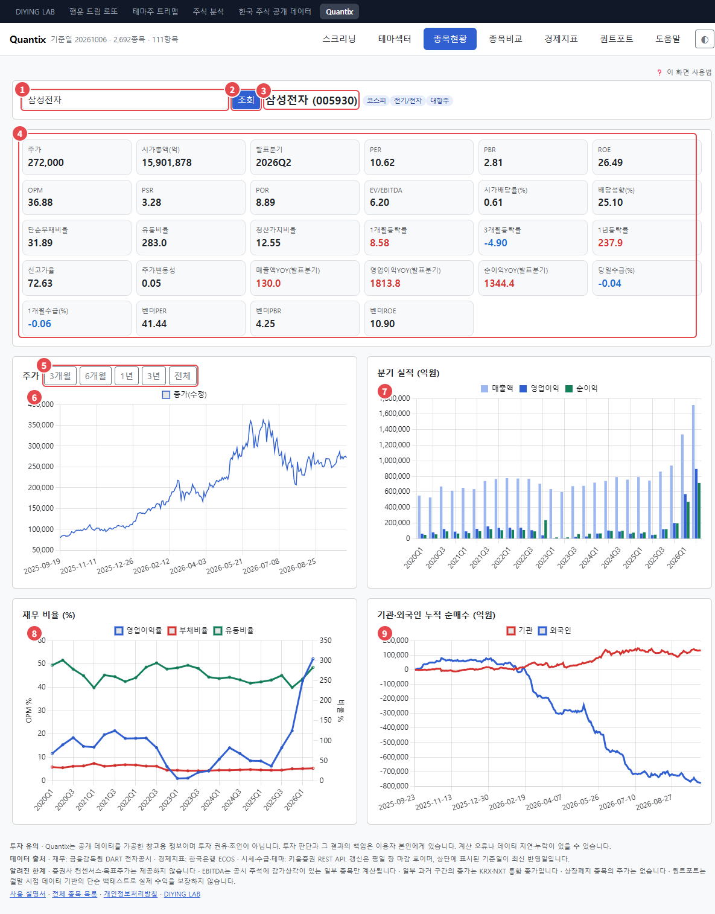Open the 종목비교 tab
The width and height of the screenshot is (715, 914).
pos(506,39)
